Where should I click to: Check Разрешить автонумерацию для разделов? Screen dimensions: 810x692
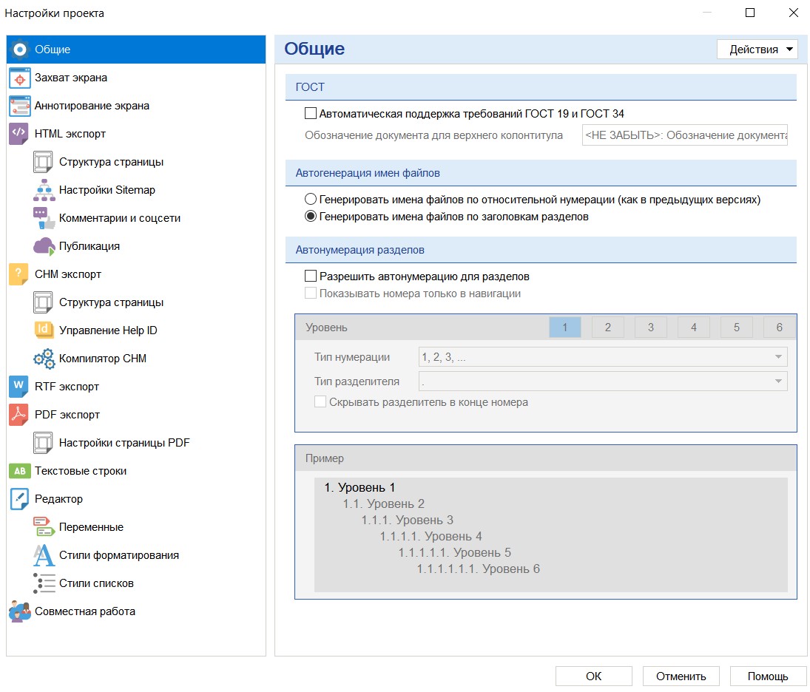(311, 277)
